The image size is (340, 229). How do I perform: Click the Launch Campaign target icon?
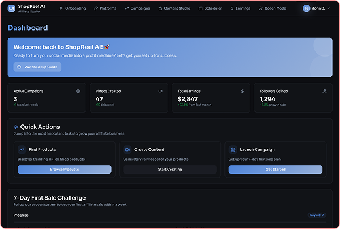[233, 150]
